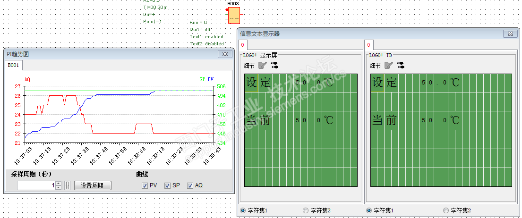Click the 21 value on red AQ axis
Viewport: 522px width, 218px height.
pyautogui.click(x=17, y=143)
